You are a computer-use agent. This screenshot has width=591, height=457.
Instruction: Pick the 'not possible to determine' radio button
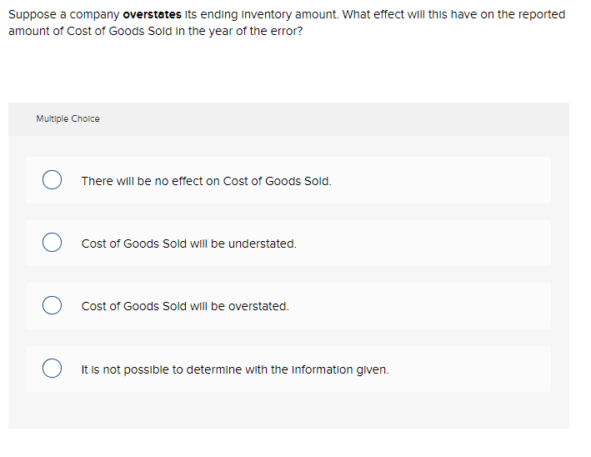tap(52, 369)
